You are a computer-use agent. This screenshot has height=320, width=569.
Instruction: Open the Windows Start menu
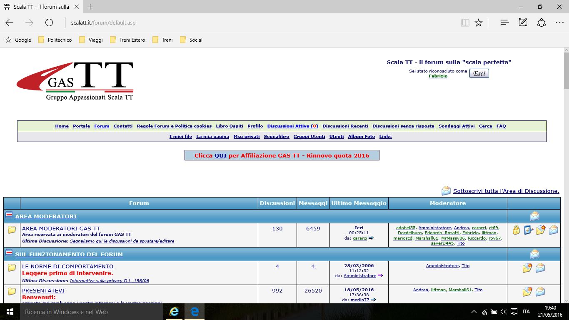10,312
